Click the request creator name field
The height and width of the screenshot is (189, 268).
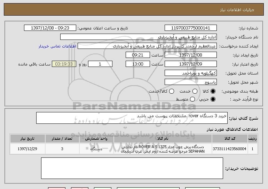(x=147, y=46)
